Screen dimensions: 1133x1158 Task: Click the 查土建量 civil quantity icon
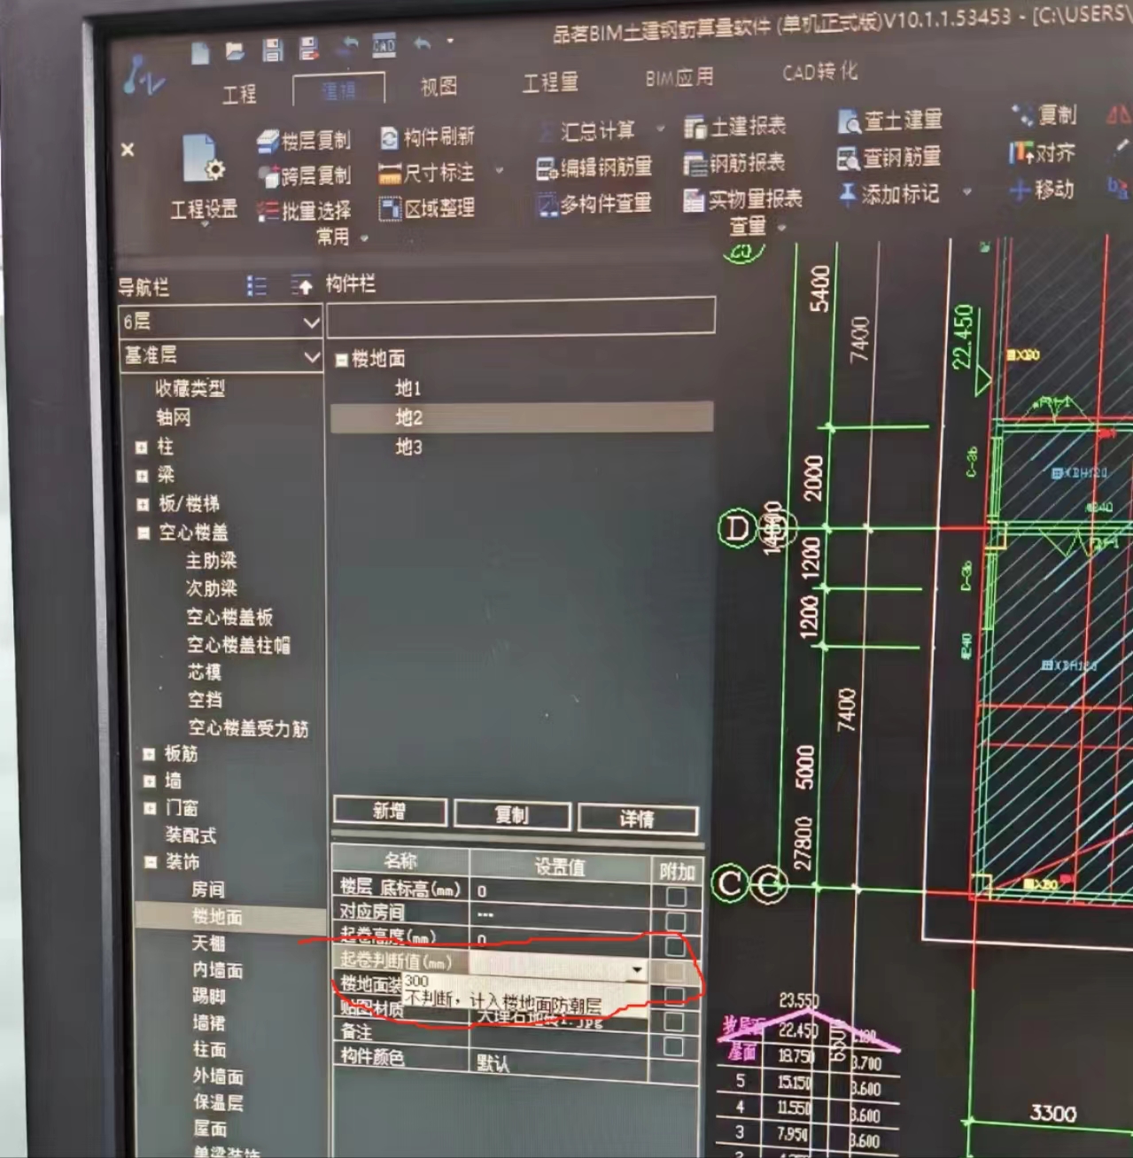click(x=849, y=121)
